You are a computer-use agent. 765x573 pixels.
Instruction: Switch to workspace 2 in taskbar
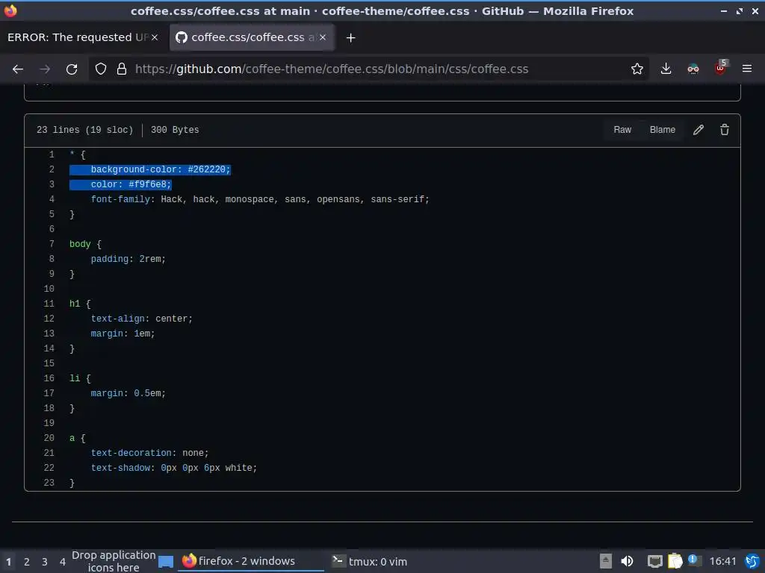click(x=27, y=562)
